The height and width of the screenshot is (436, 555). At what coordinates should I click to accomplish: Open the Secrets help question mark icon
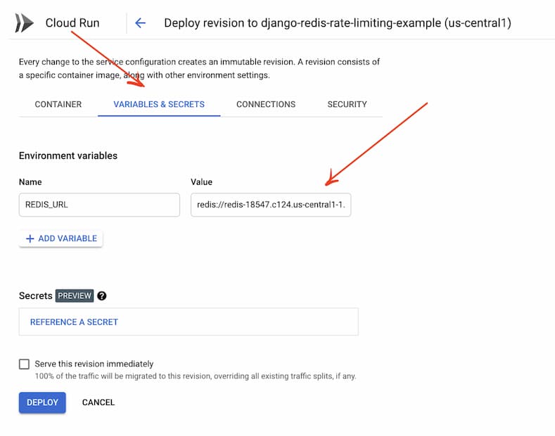coord(102,296)
